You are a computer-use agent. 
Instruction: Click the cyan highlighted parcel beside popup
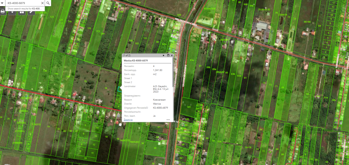pyautogui.click(x=120, y=89)
